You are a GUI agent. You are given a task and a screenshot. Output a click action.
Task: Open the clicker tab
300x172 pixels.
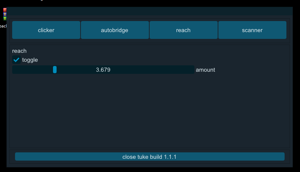click(46, 30)
